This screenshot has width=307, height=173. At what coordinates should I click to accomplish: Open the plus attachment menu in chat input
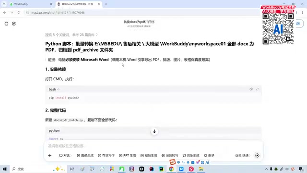pos(50,156)
